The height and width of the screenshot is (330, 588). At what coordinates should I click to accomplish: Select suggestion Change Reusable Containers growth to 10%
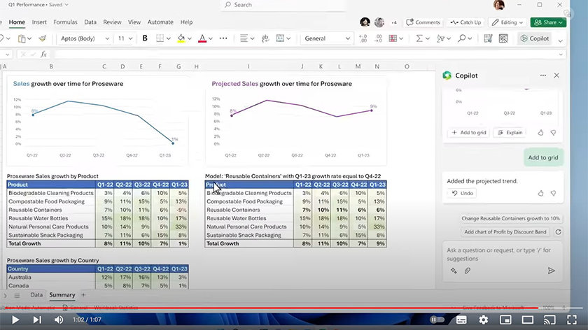pos(510,218)
